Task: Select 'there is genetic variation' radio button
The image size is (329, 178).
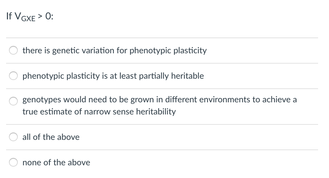Action: 14,51
